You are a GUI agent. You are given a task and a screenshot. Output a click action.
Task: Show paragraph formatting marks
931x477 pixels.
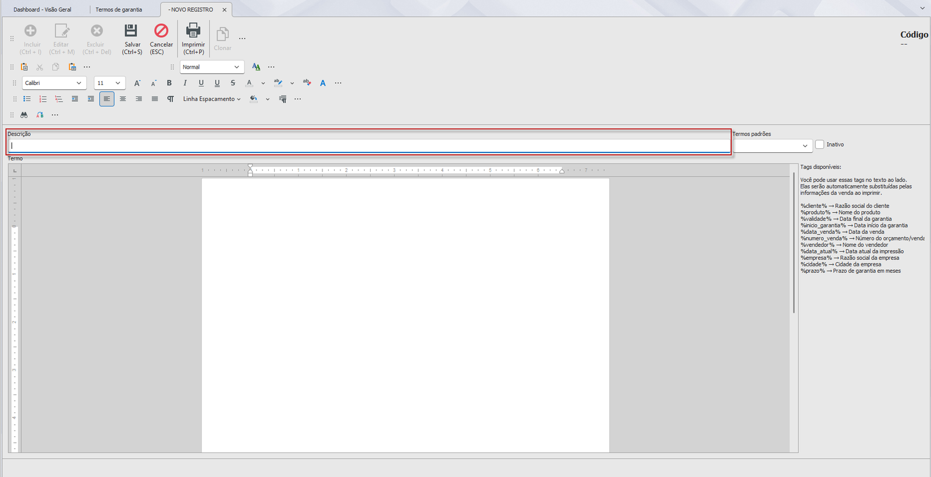tap(170, 99)
